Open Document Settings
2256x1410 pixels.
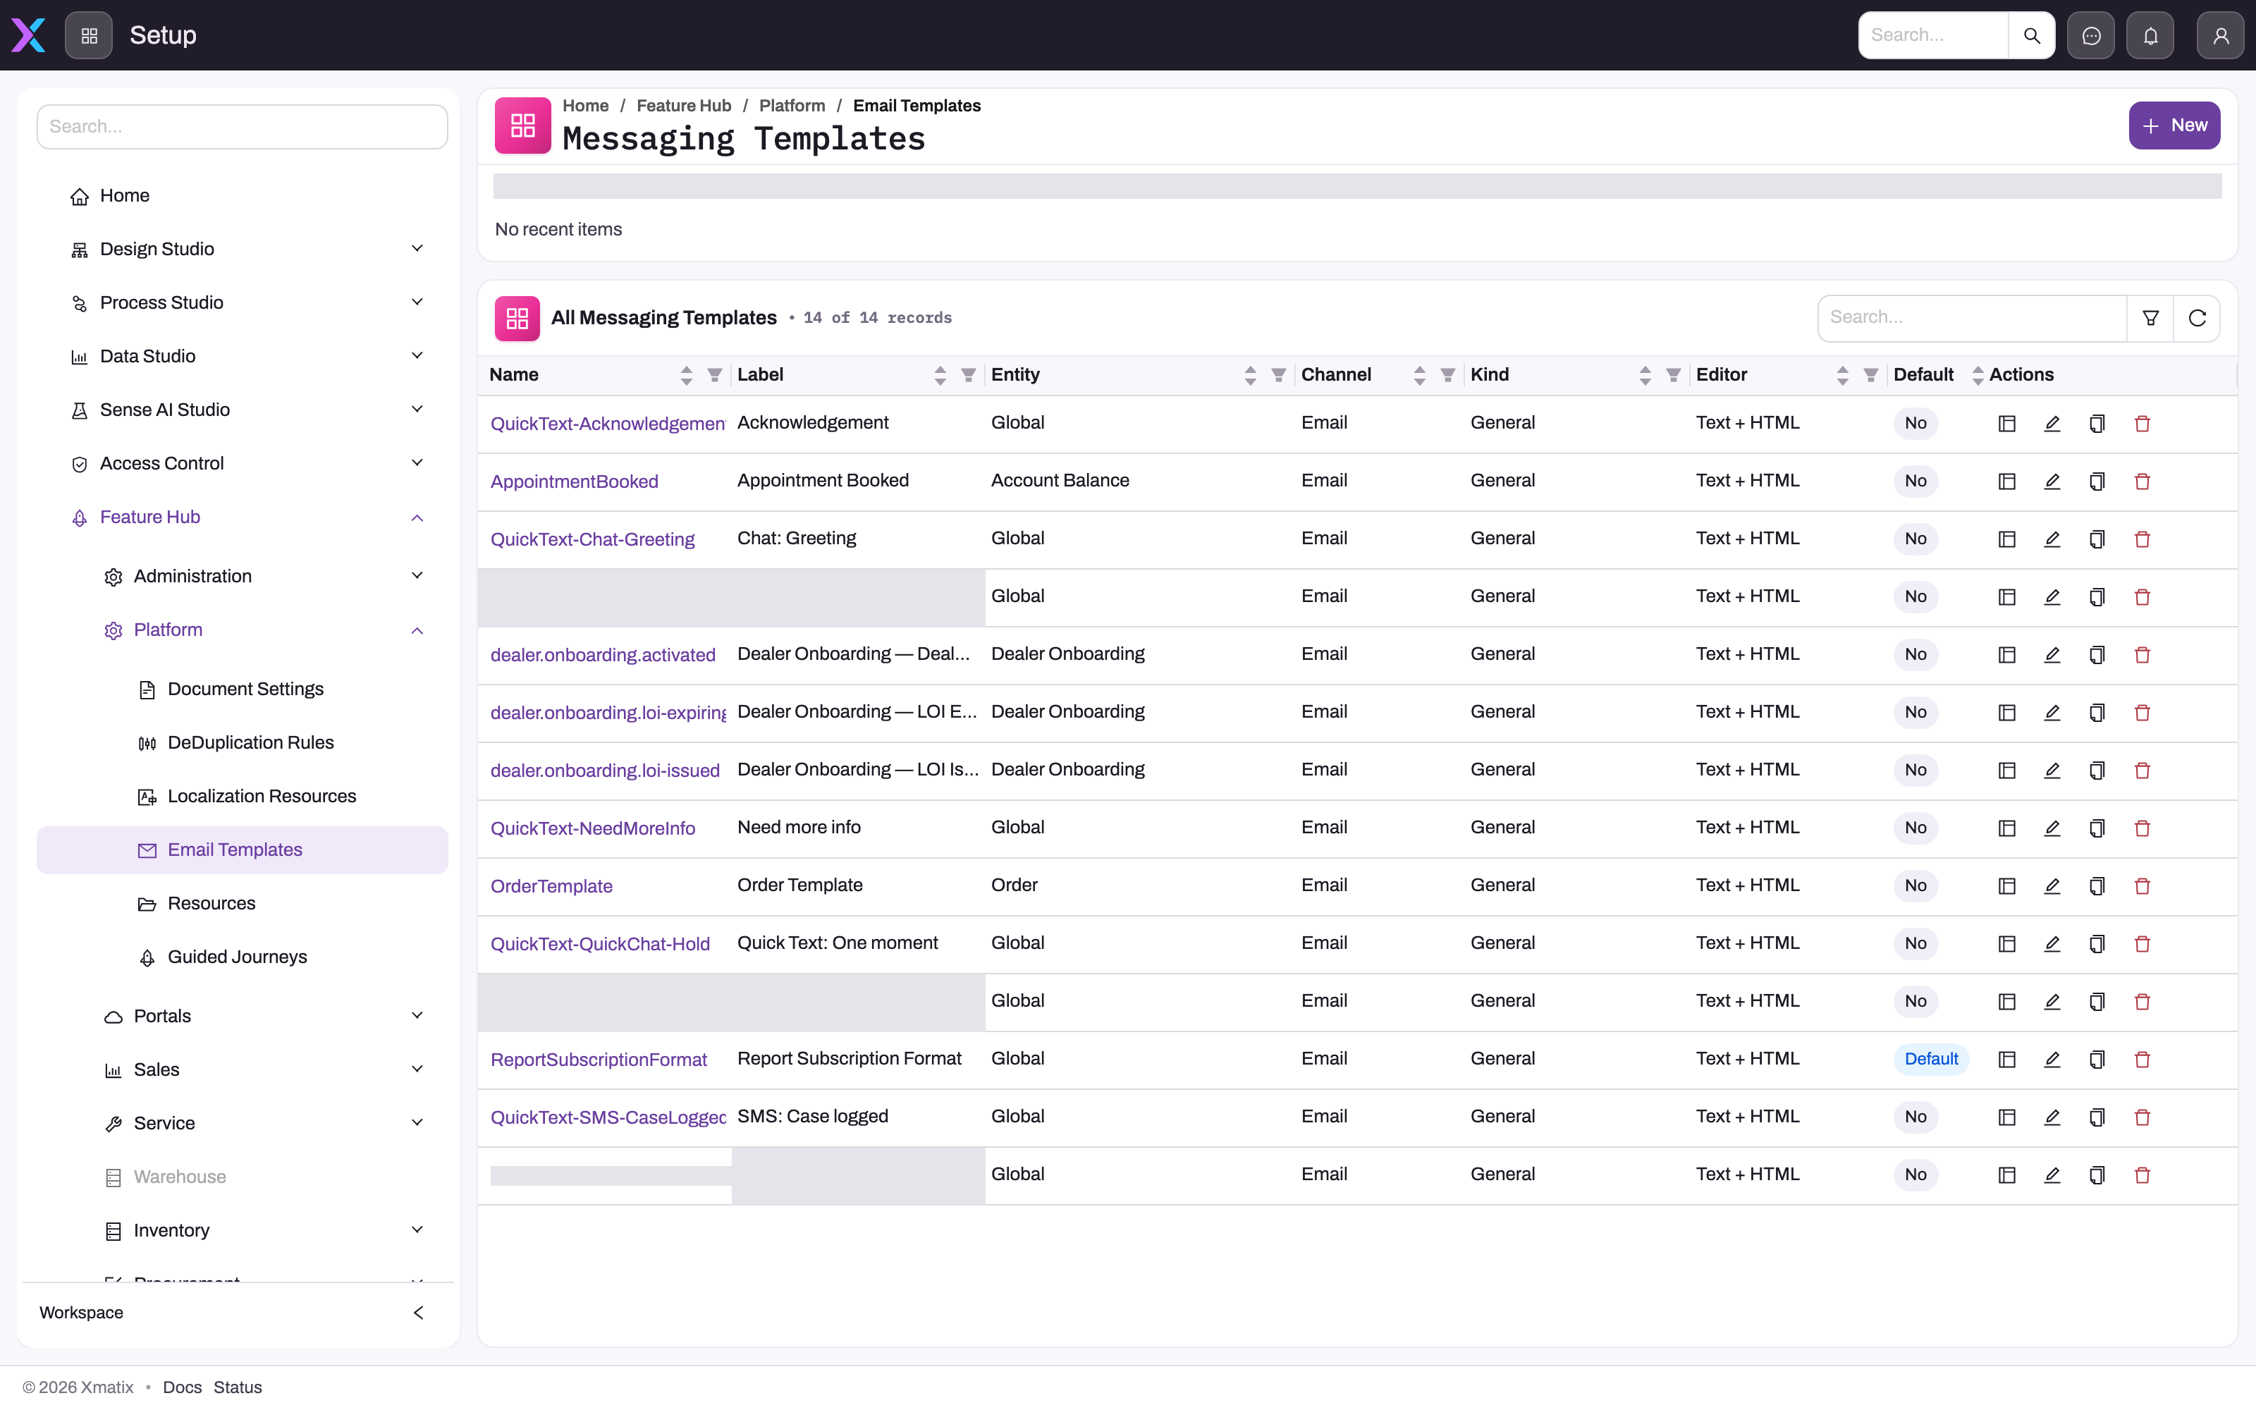pos(243,689)
